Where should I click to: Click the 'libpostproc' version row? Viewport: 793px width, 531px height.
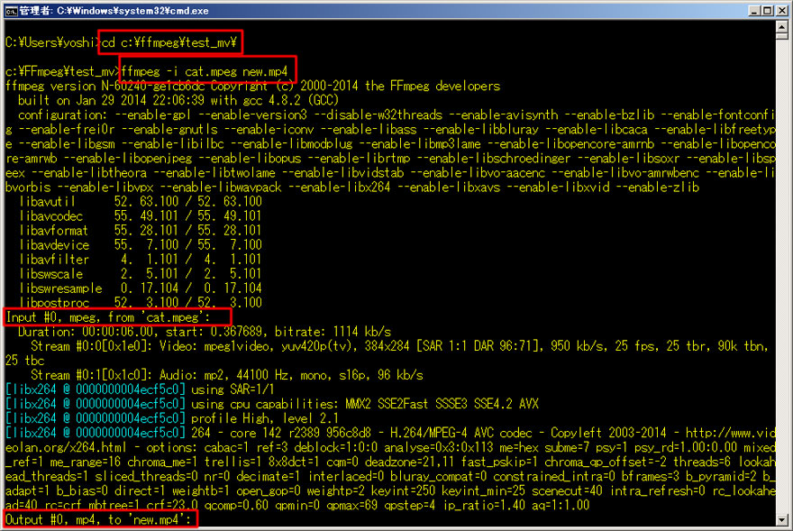click(141, 303)
